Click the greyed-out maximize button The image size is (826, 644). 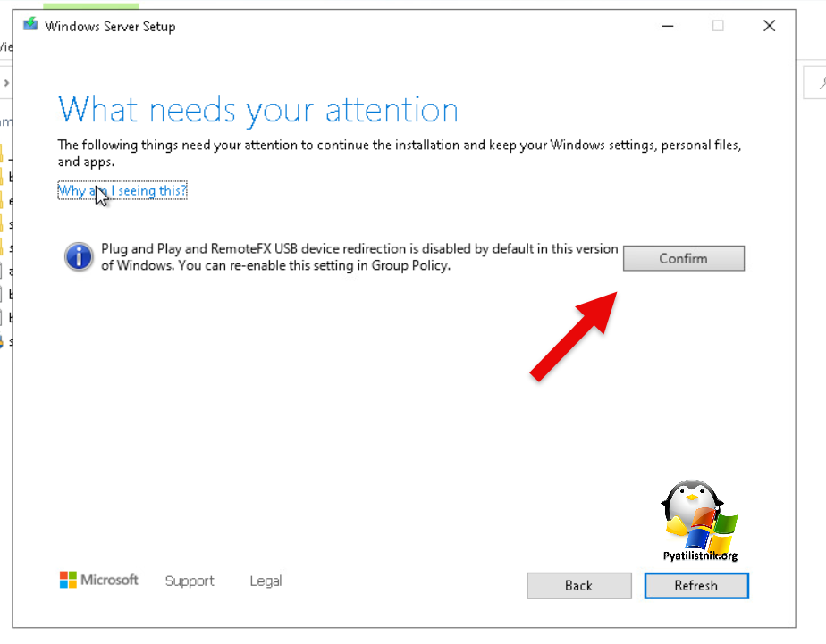(x=718, y=26)
